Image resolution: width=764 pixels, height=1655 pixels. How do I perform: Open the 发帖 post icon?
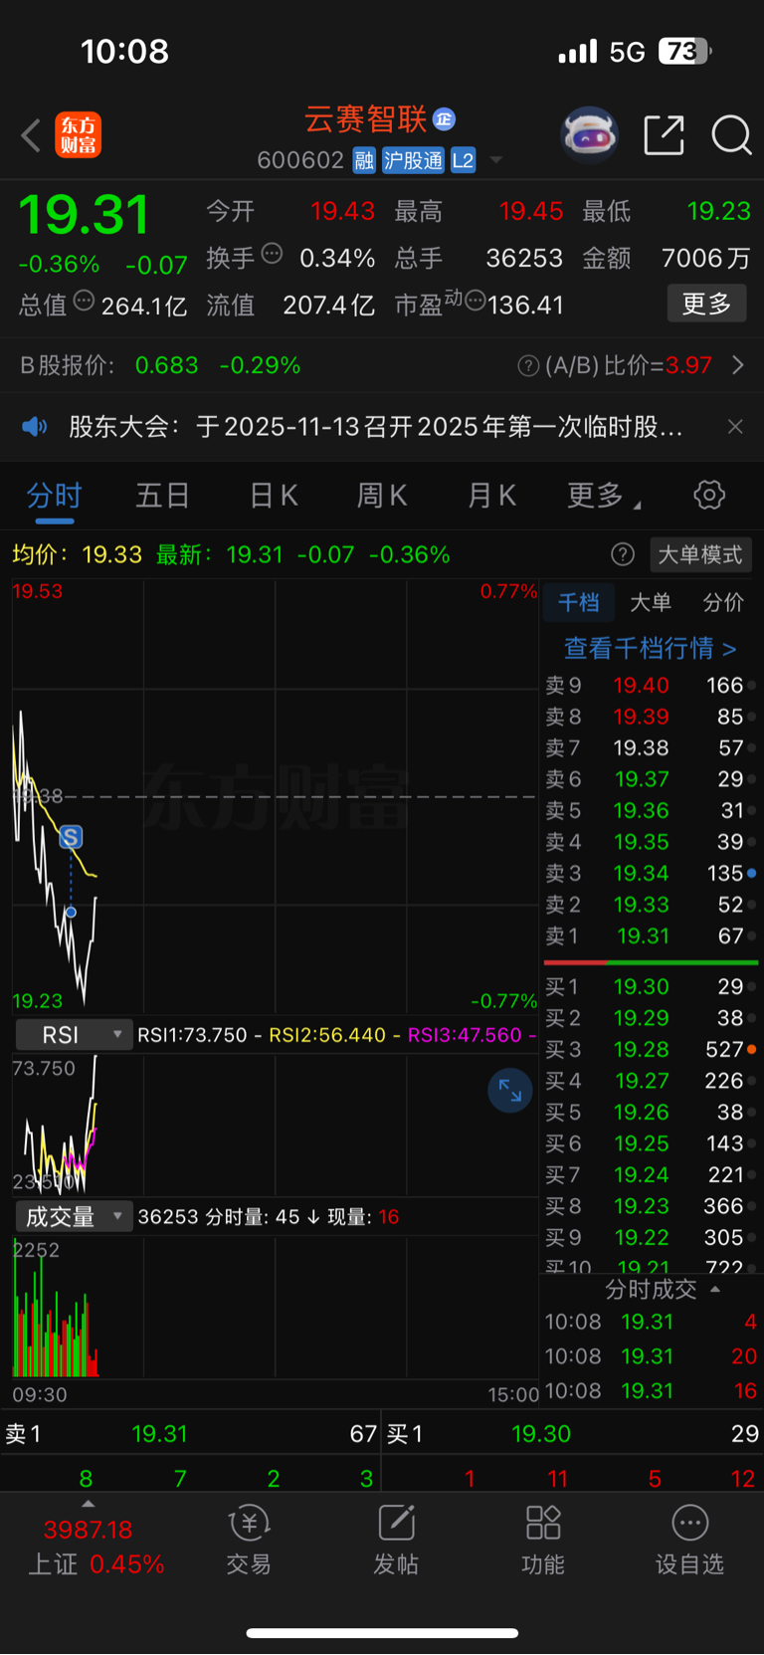[396, 1541]
